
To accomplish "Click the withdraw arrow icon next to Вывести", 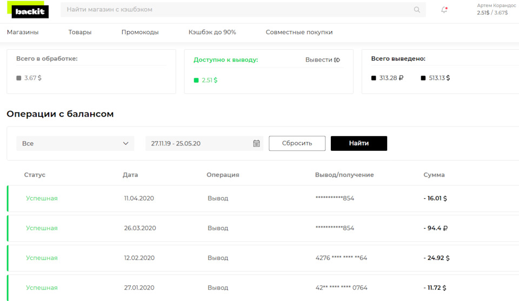I will 337,60.
